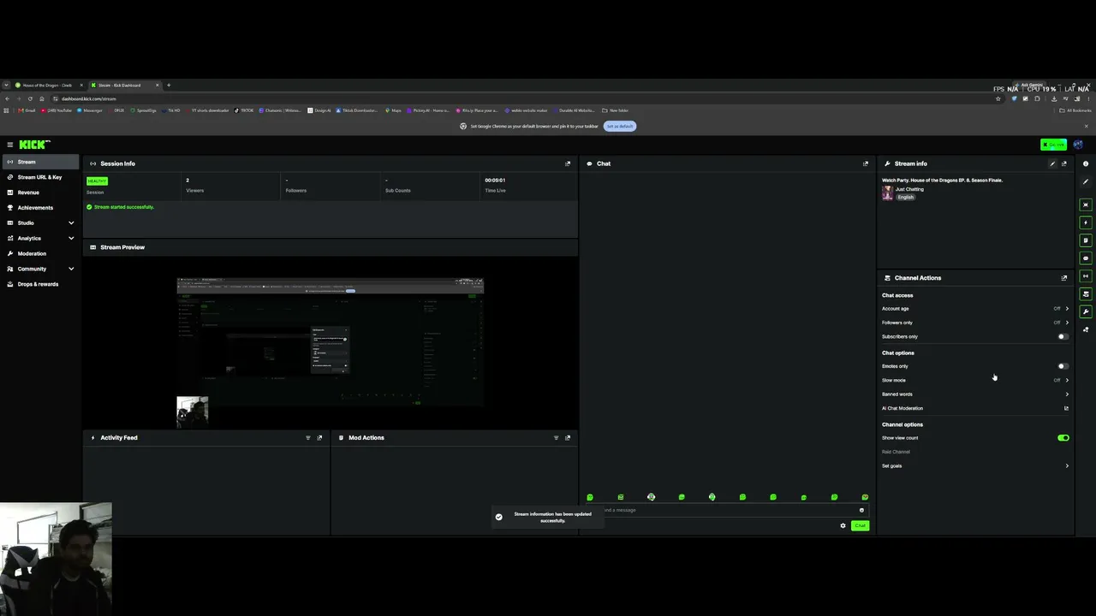Toggle chat bubble widget in right rail
Viewport: 1096px width, 616px height.
[x=1086, y=258]
